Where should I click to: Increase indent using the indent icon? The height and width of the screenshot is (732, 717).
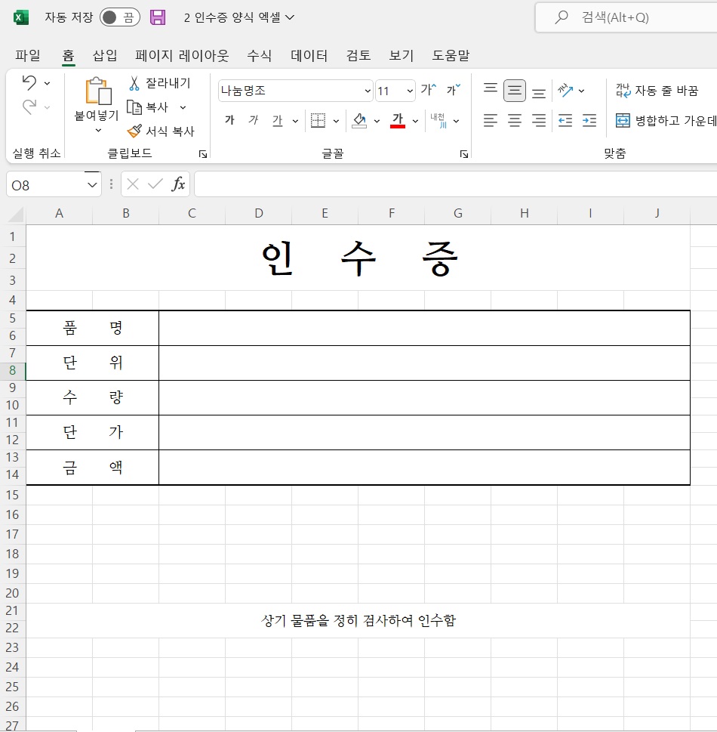tap(589, 120)
